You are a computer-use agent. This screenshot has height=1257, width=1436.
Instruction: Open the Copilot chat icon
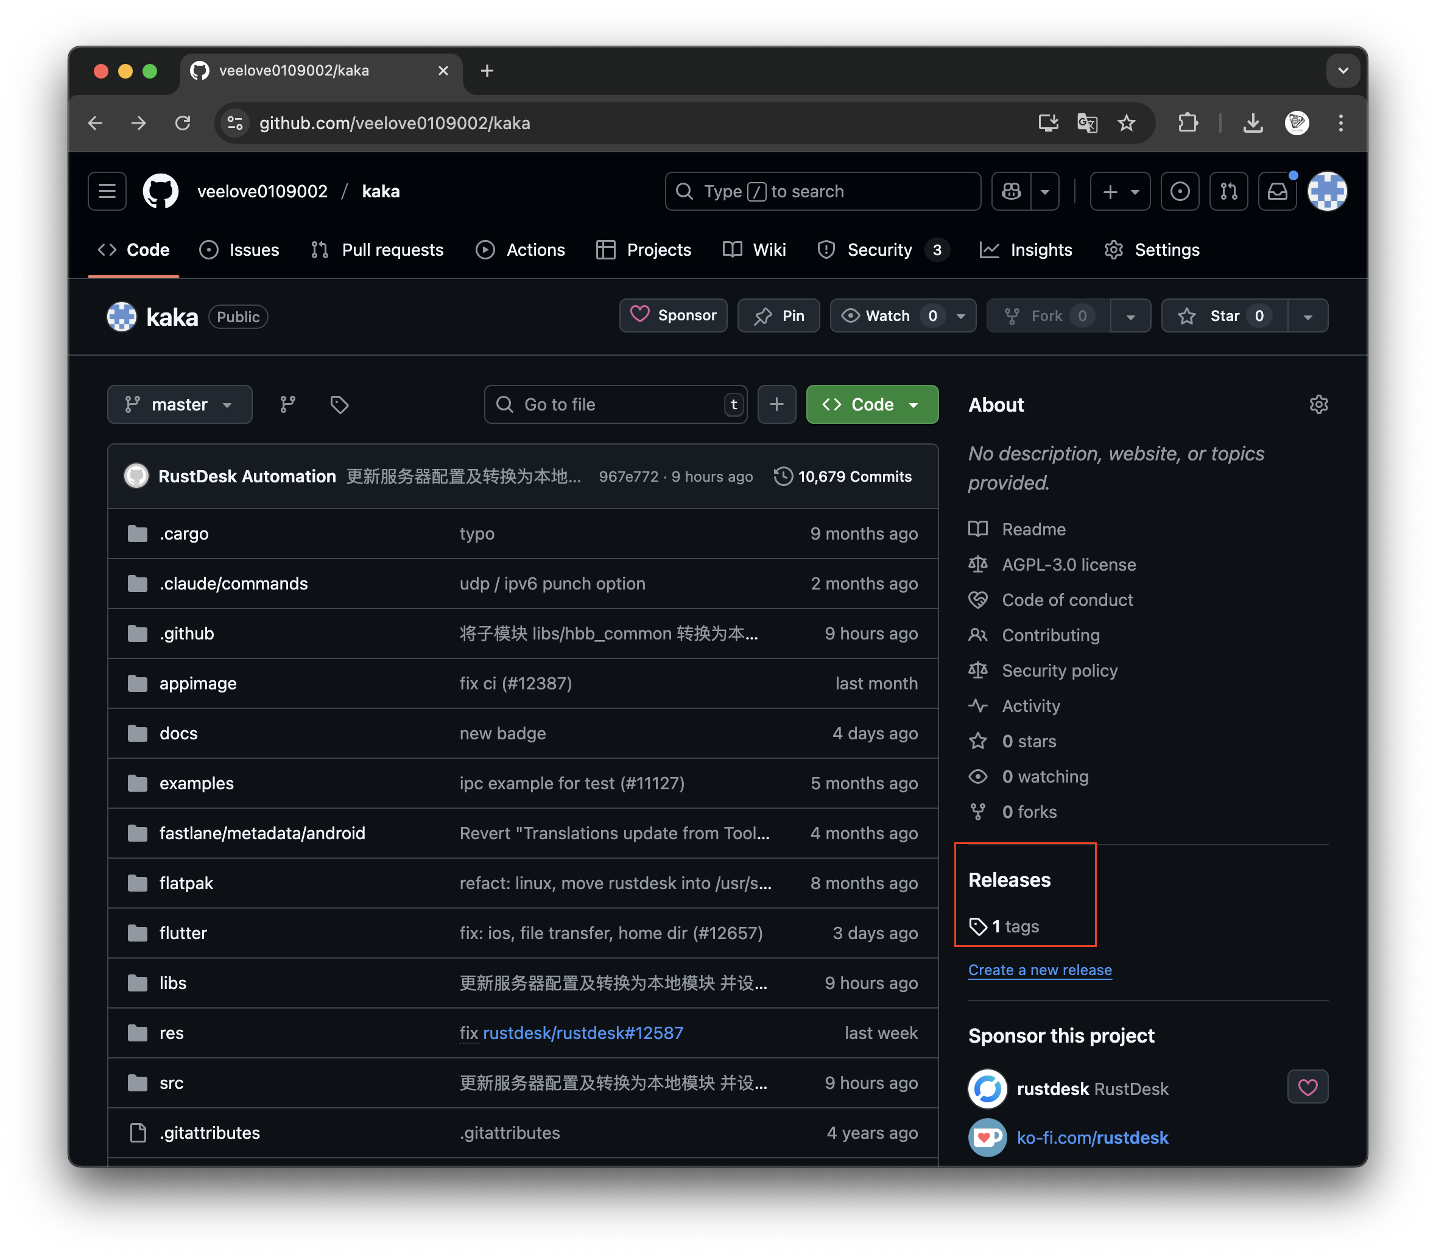(x=1011, y=191)
